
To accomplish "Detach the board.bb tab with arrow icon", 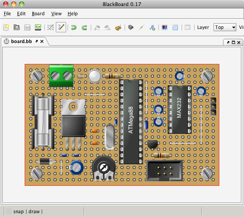I will [x=37, y=41].
